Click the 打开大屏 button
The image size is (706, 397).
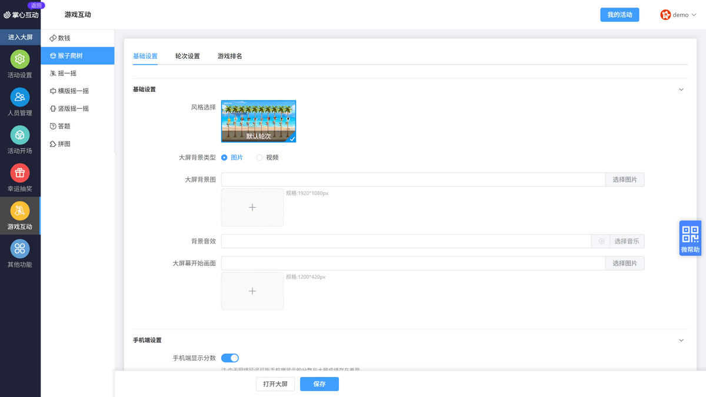[275, 384]
